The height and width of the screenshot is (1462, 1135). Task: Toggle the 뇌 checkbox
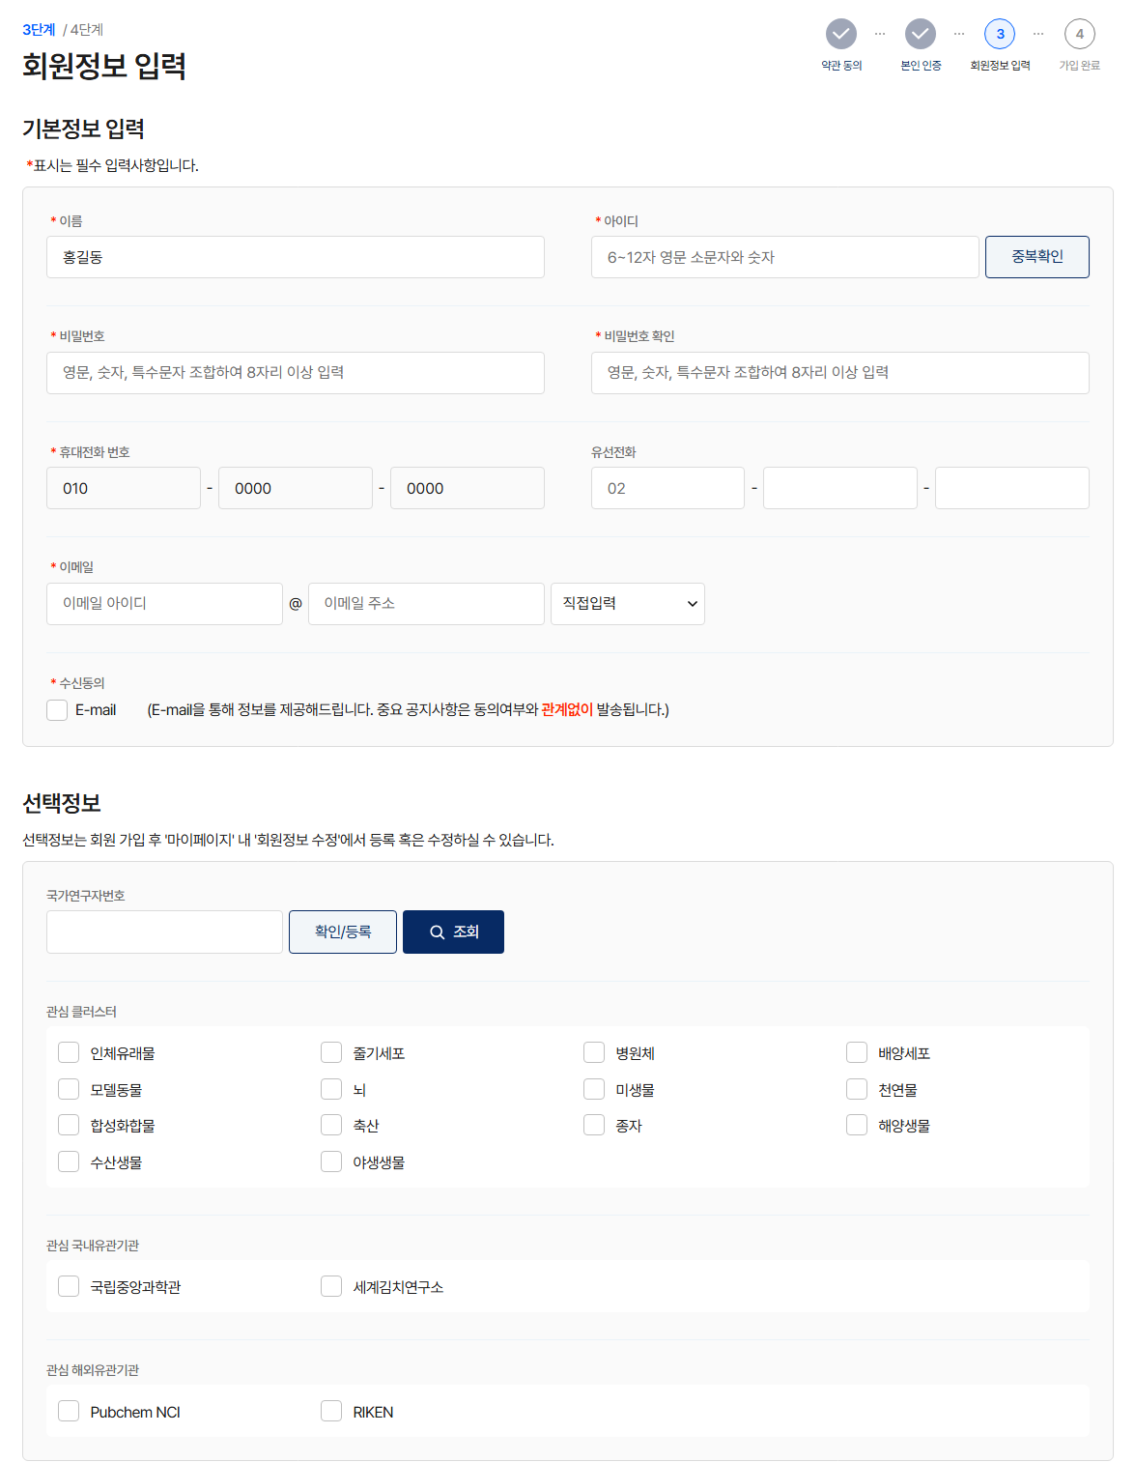point(331,1089)
